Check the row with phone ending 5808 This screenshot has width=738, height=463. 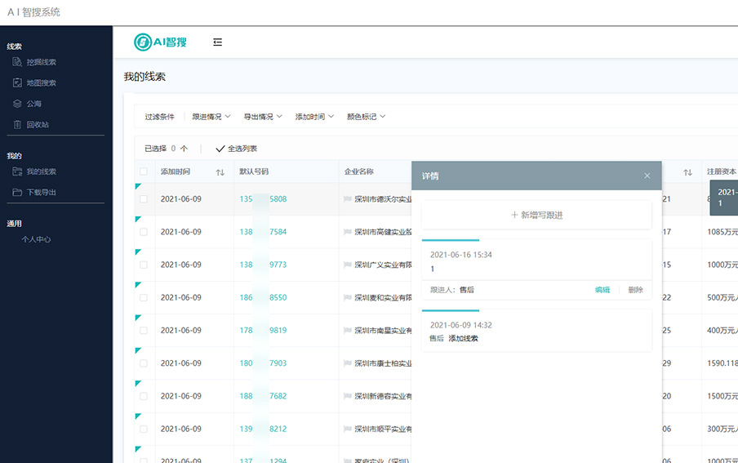[144, 199]
